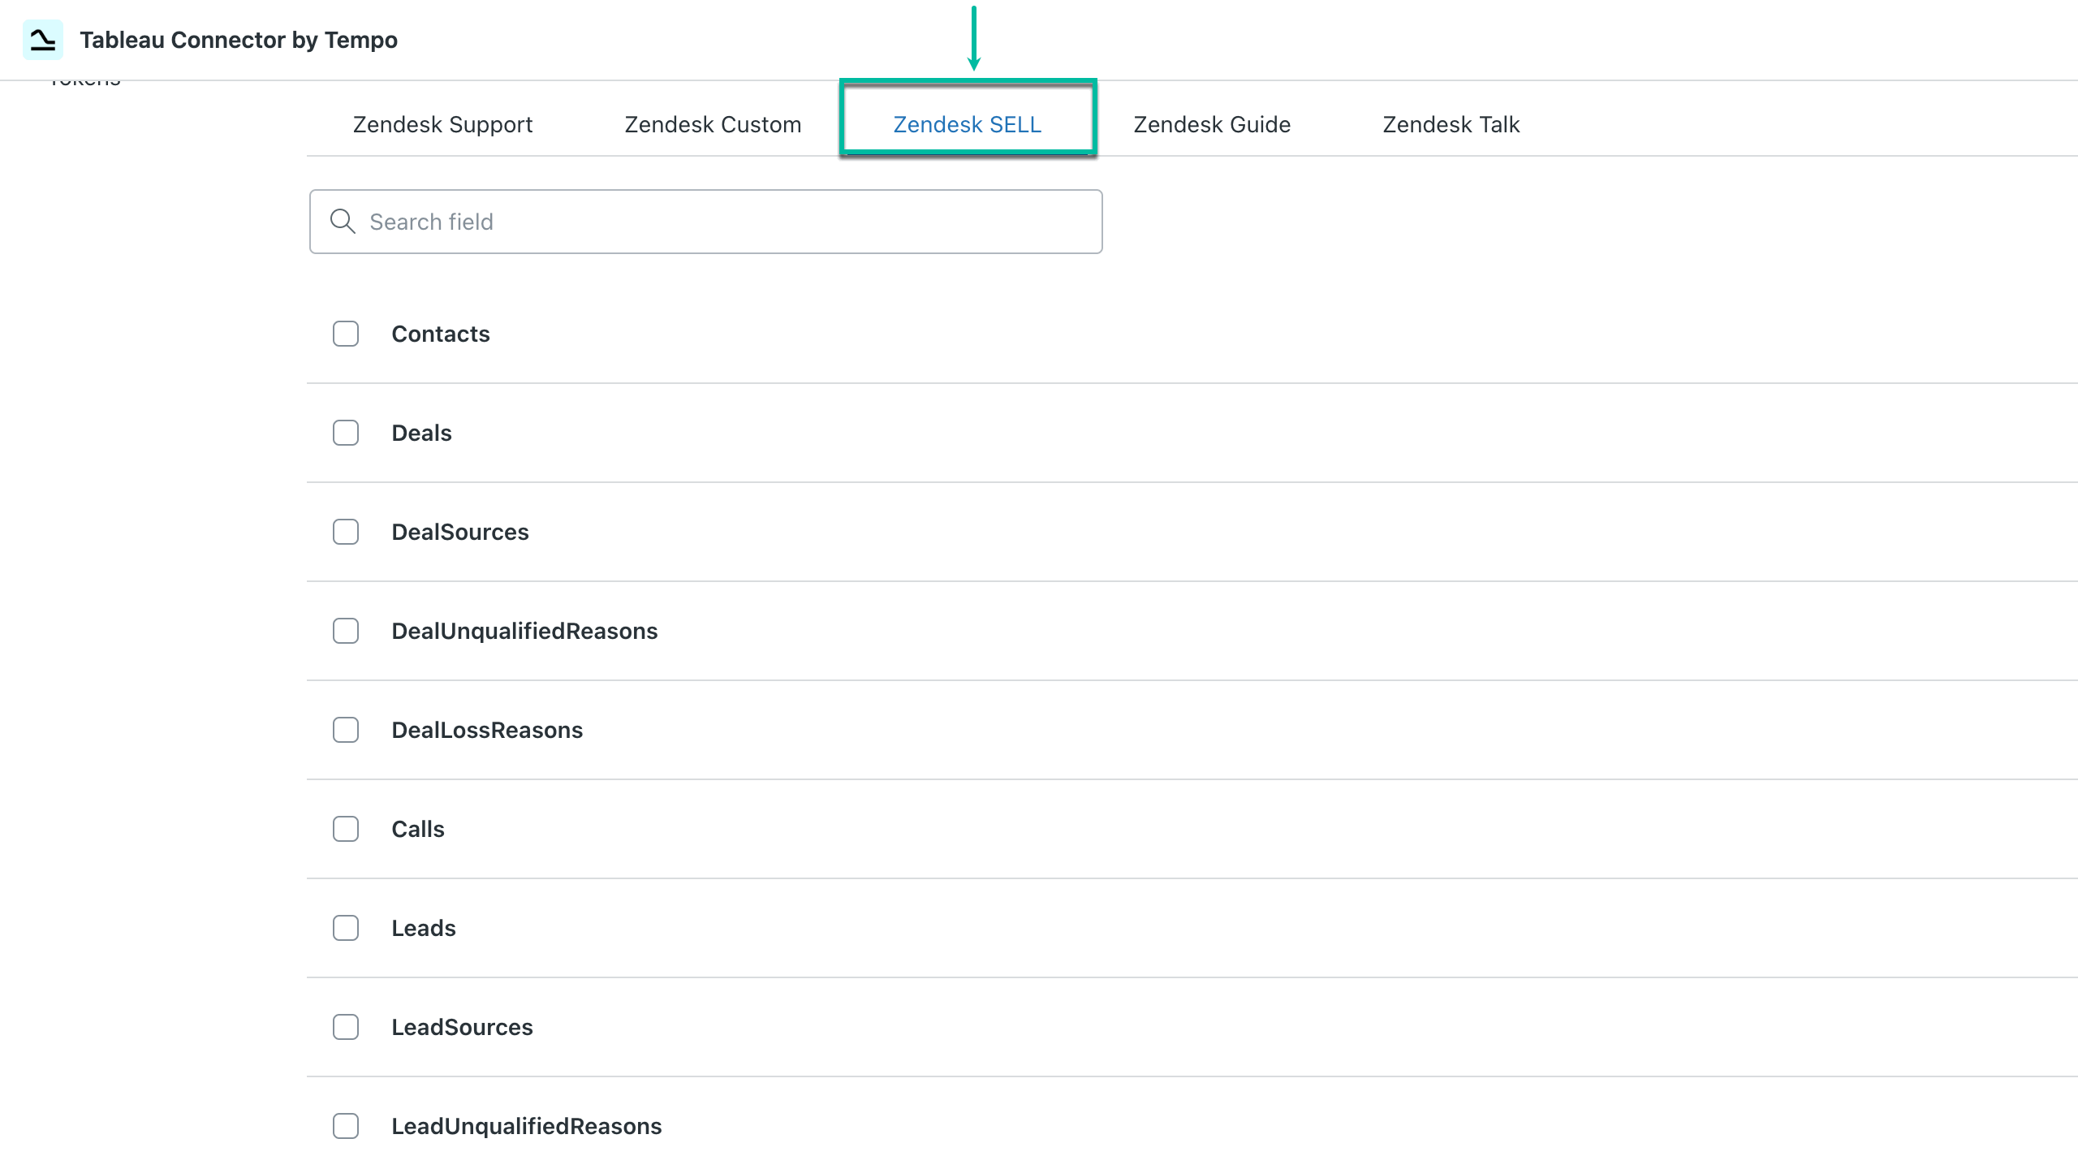2078x1169 pixels.
Task: Check the LeadSources table
Action: [x=345, y=1027]
